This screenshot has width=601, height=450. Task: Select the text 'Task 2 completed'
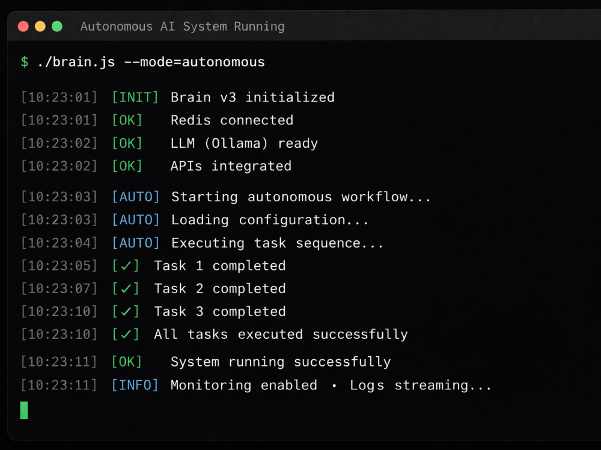click(220, 288)
